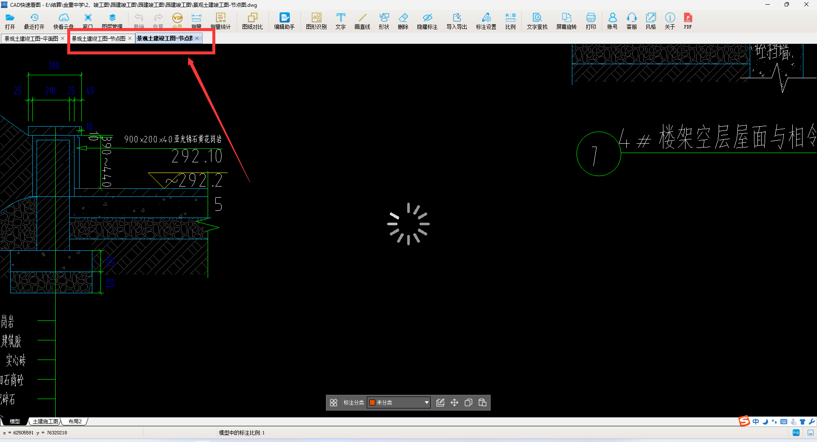Click the 撤销 undo arrow
Image resolution: width=817 pixels, height=442 pixels.
tap(139, 17)
